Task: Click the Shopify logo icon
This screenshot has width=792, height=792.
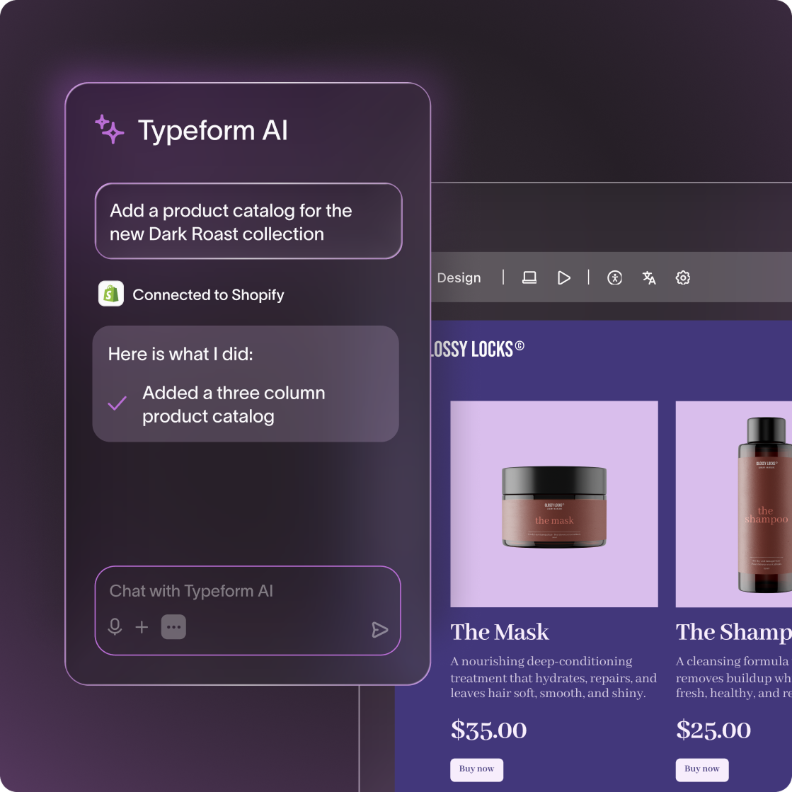Action: (111, 294)
